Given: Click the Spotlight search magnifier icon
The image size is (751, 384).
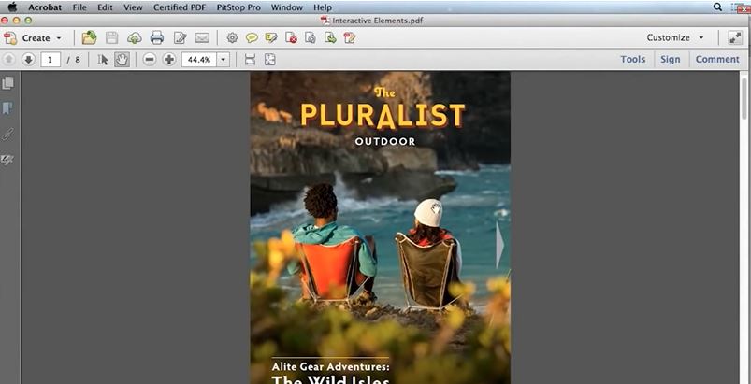Looking at the screenshot, I should (x=717, y=7).
